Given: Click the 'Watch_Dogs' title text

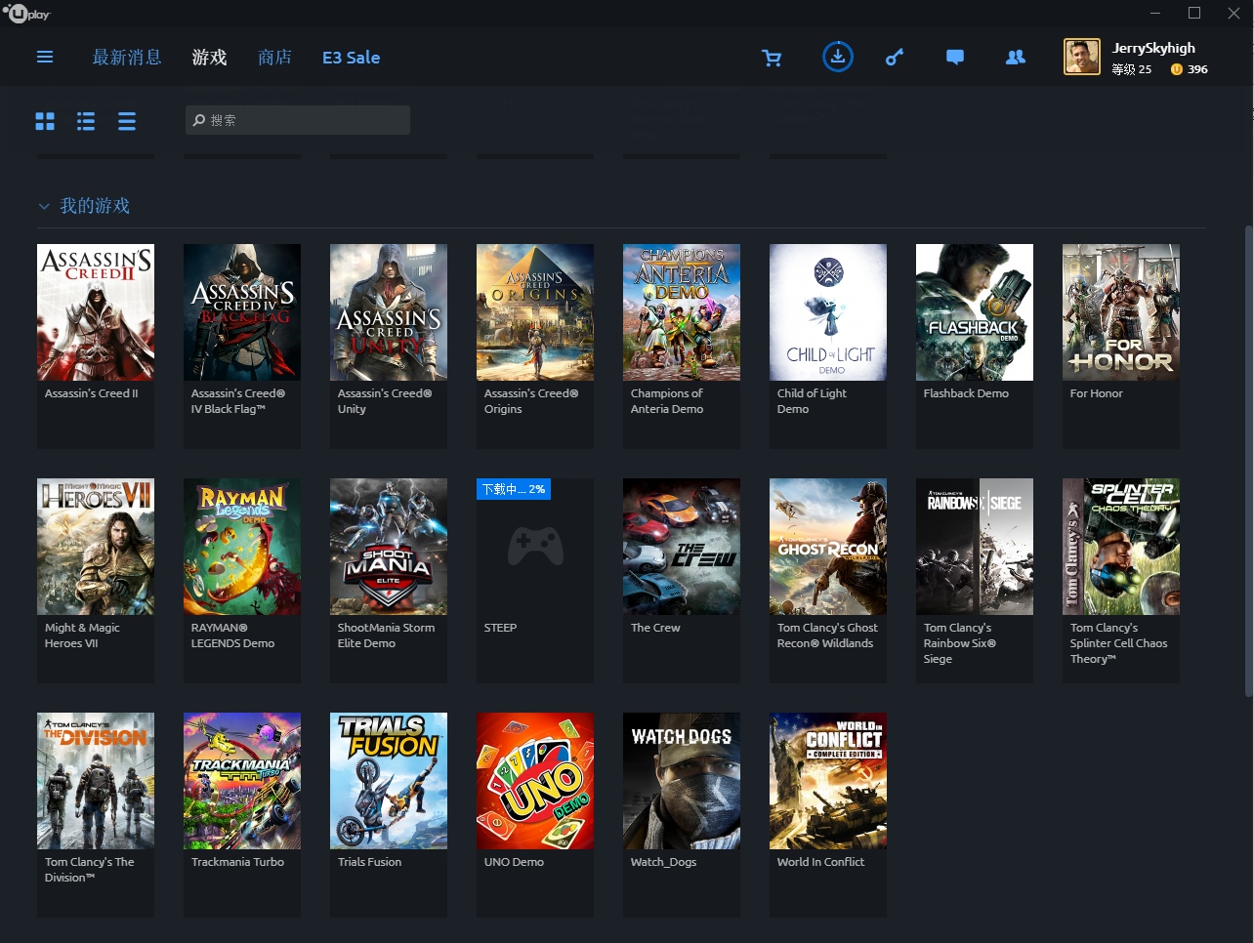Looking at the screenshot, I should tap(663, 862).
